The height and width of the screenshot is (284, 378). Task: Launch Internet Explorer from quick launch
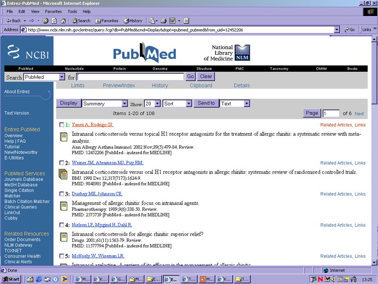39,279
